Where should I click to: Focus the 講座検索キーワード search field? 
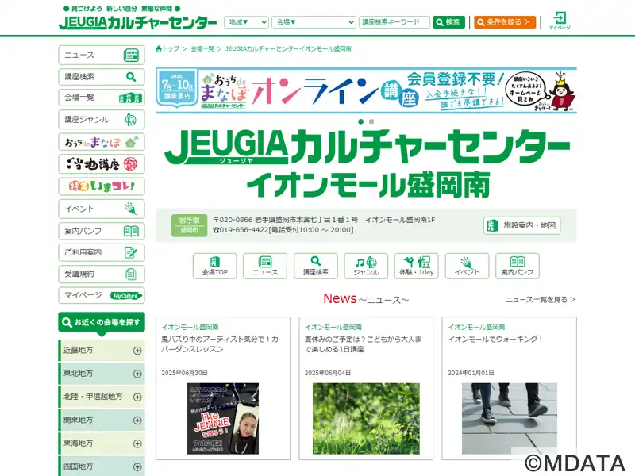click(394, 22)
